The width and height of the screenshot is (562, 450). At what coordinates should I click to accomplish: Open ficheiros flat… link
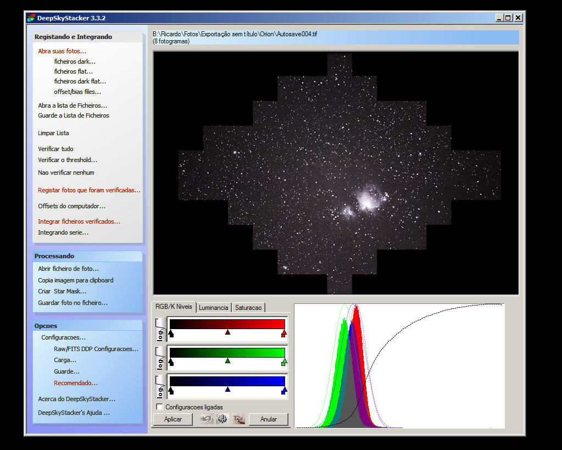tap(73, 71)
